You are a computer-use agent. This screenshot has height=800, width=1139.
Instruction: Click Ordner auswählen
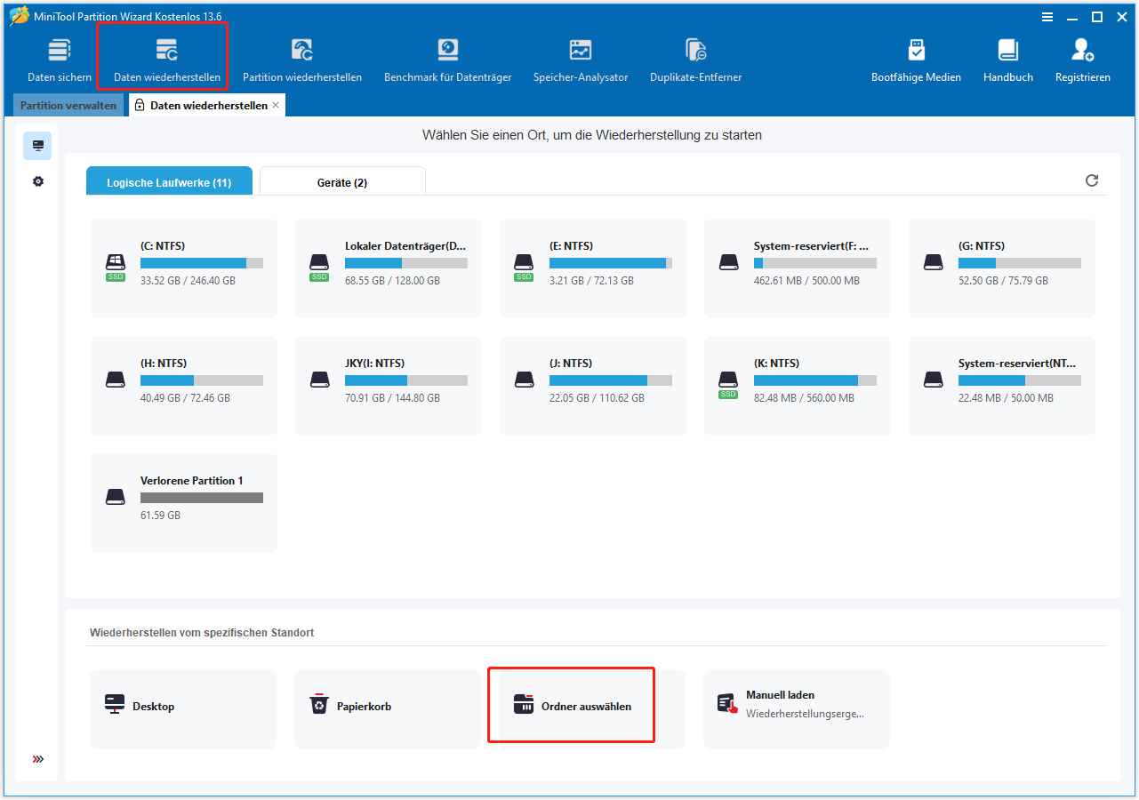click(592, 709)
